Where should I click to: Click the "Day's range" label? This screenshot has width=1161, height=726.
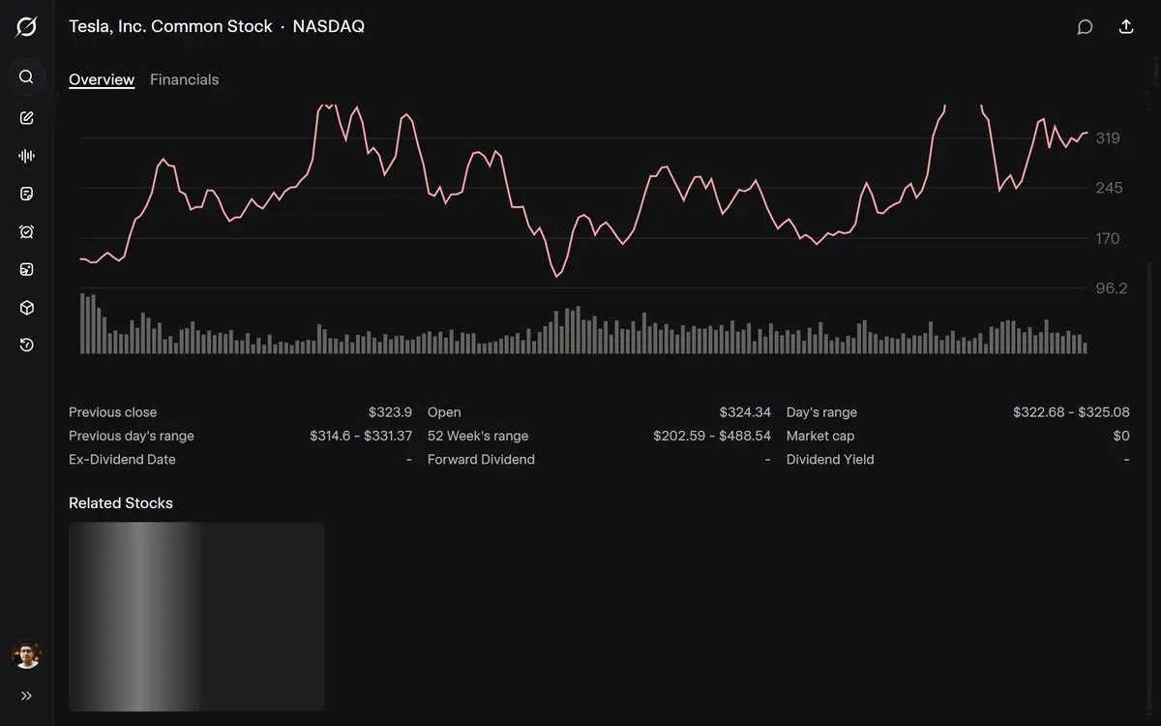pos(821,412)
